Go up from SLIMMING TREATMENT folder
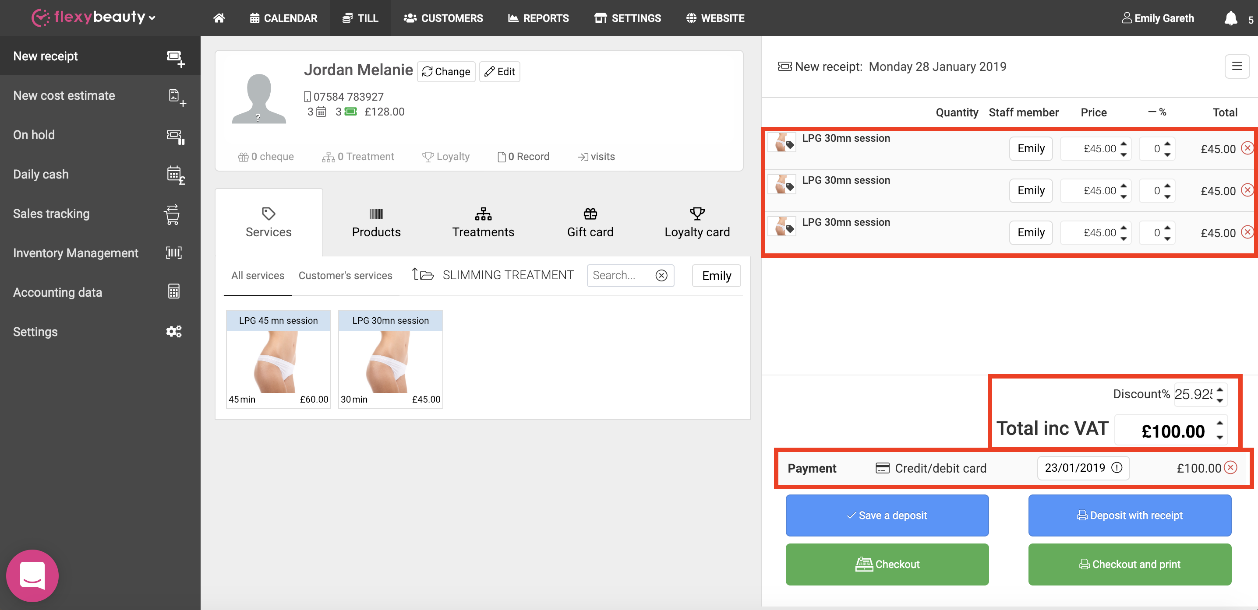 423,275
